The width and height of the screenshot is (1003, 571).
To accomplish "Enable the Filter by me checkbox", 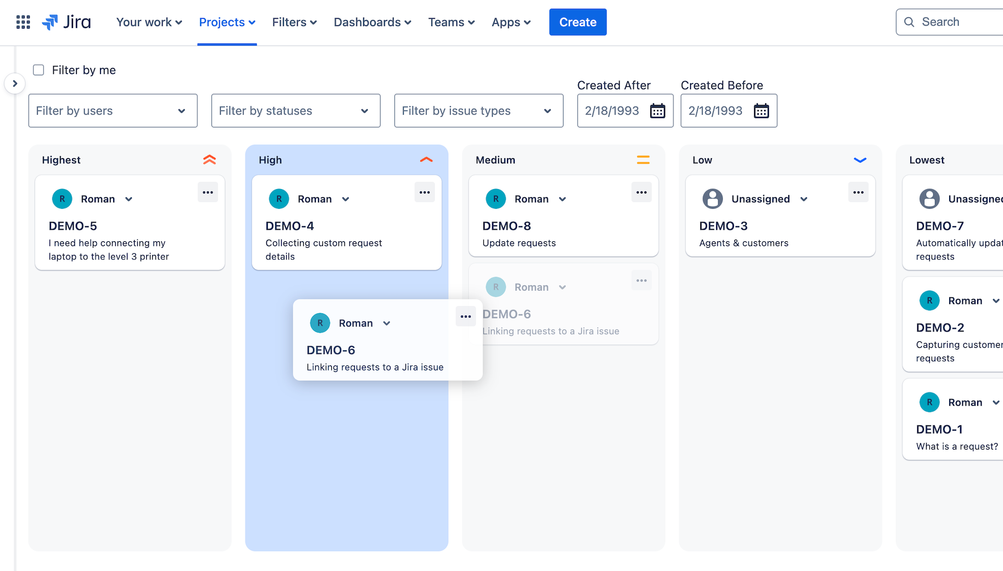I will click(38, 70).
